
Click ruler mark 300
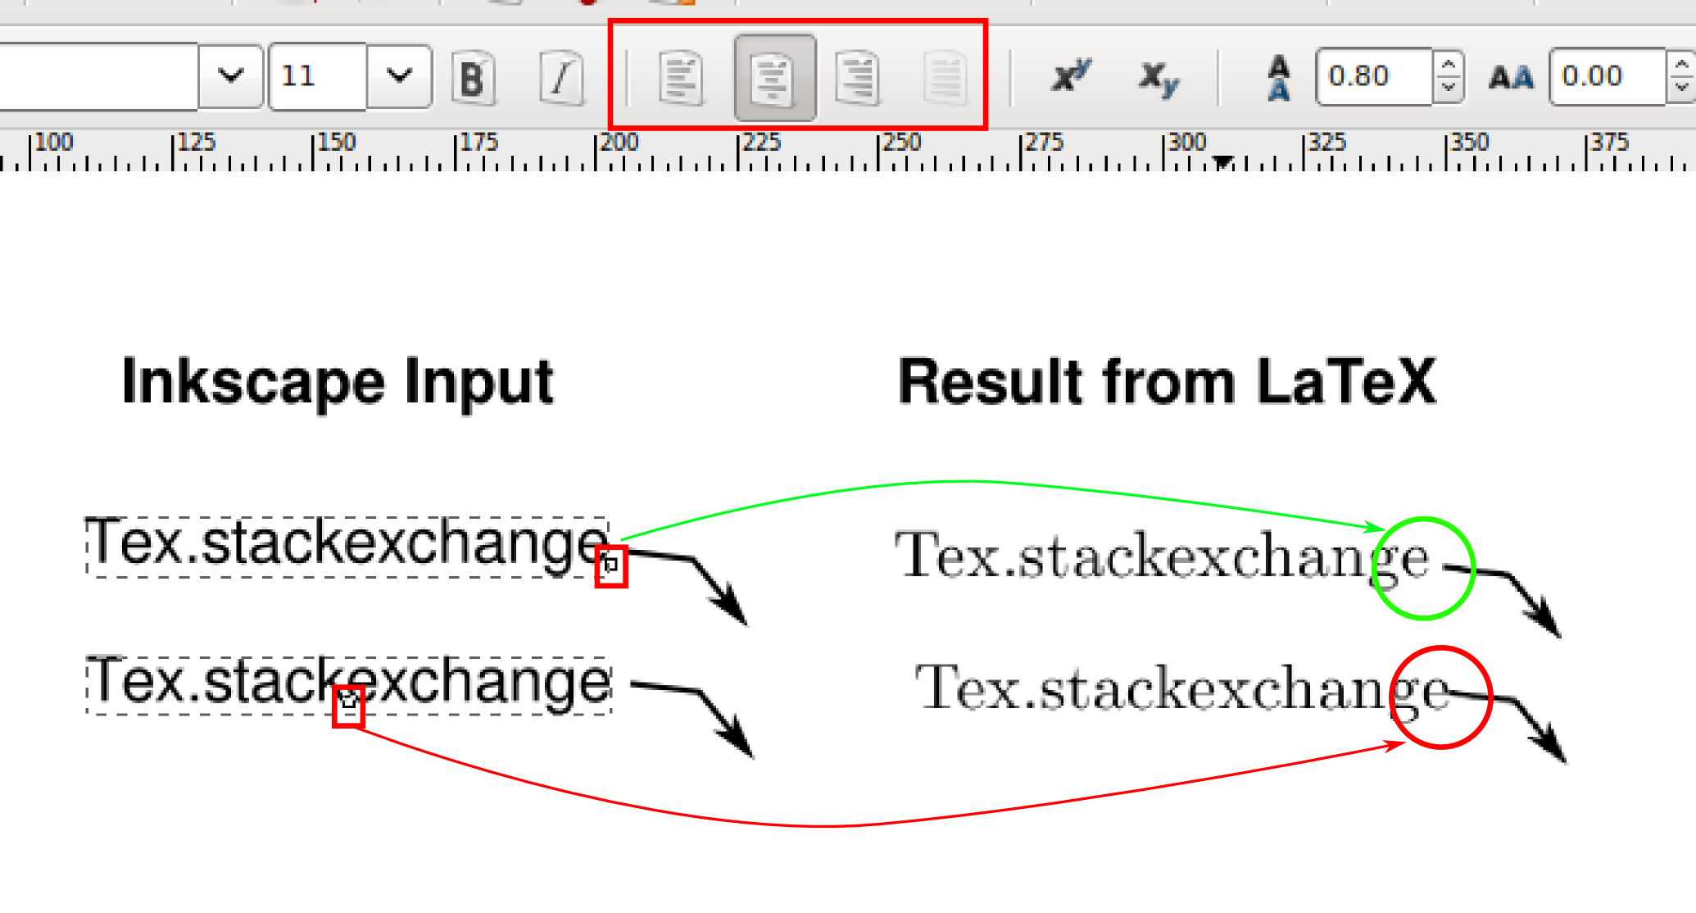pyautogui.click(x=1186, y=142)
